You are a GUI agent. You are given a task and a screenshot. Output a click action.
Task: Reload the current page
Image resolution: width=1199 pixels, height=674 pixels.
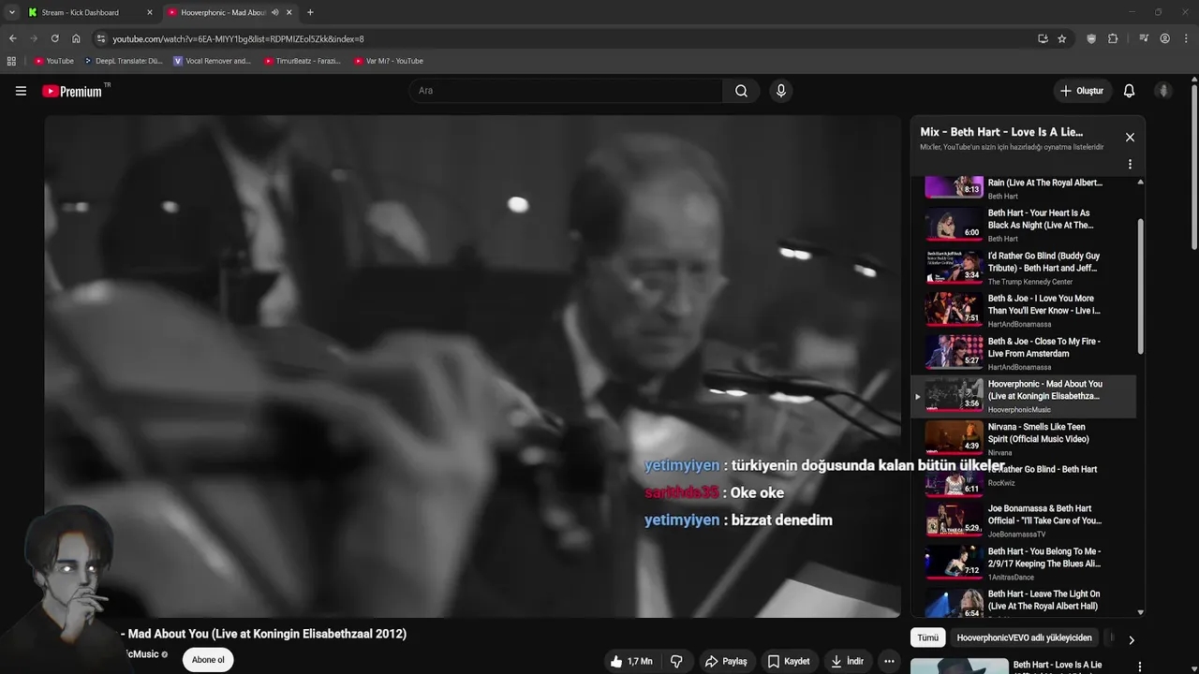54,38
